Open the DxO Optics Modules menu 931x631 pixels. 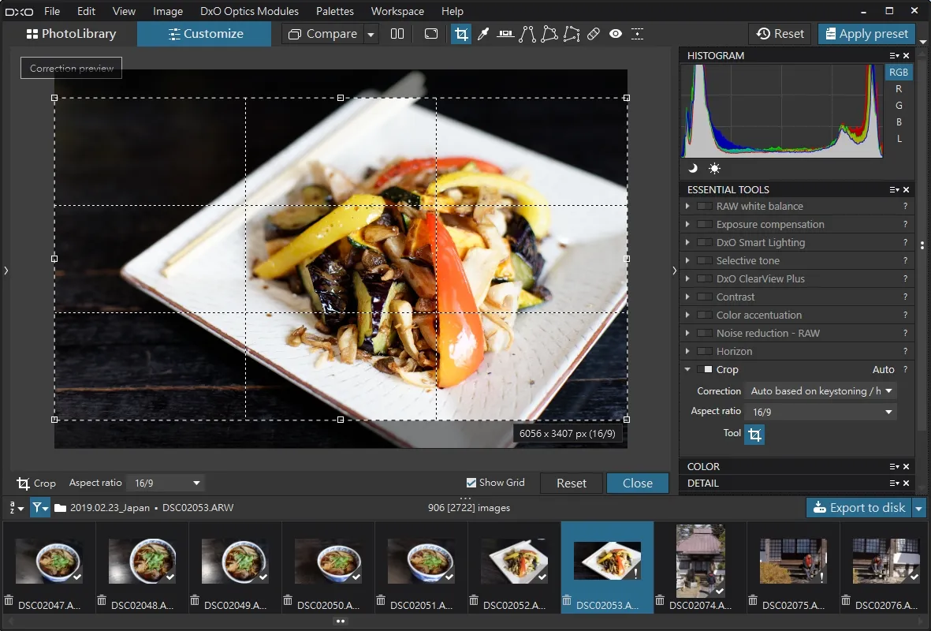pyautogui.click(x=249, y=11)
